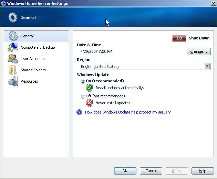Viewport: 217px width, 179px height.
Task: Click the English (United States) combo box
Action: [142, 67]
